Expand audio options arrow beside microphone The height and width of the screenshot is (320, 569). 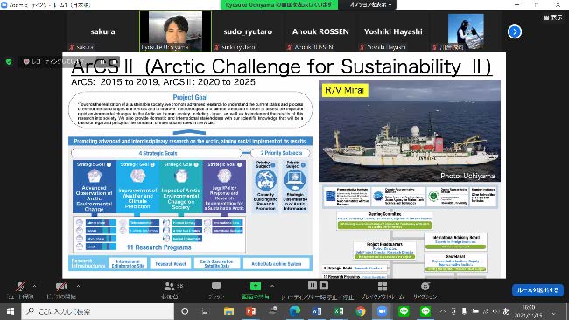point(34,286)
